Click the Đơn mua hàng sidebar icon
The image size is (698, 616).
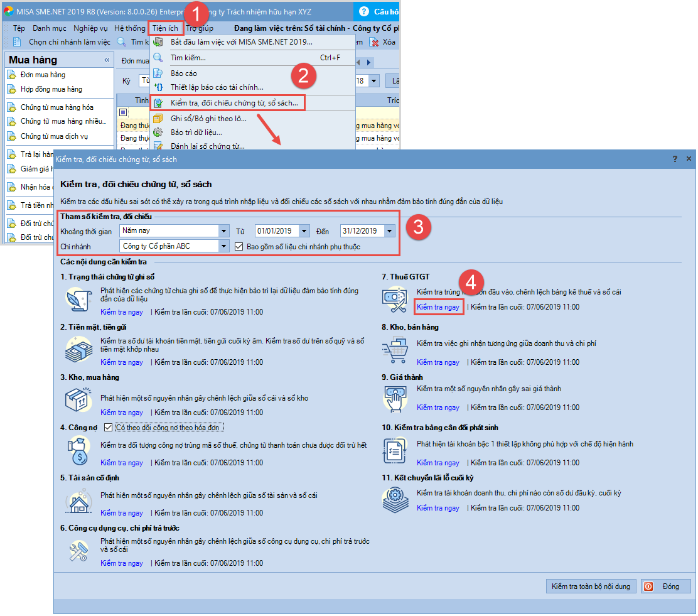[x=12, y=75]
